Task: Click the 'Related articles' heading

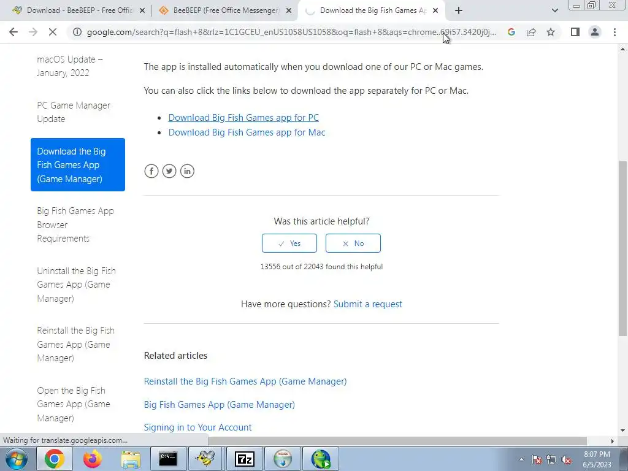Action: pyautogui.click(x=175, y=356)
